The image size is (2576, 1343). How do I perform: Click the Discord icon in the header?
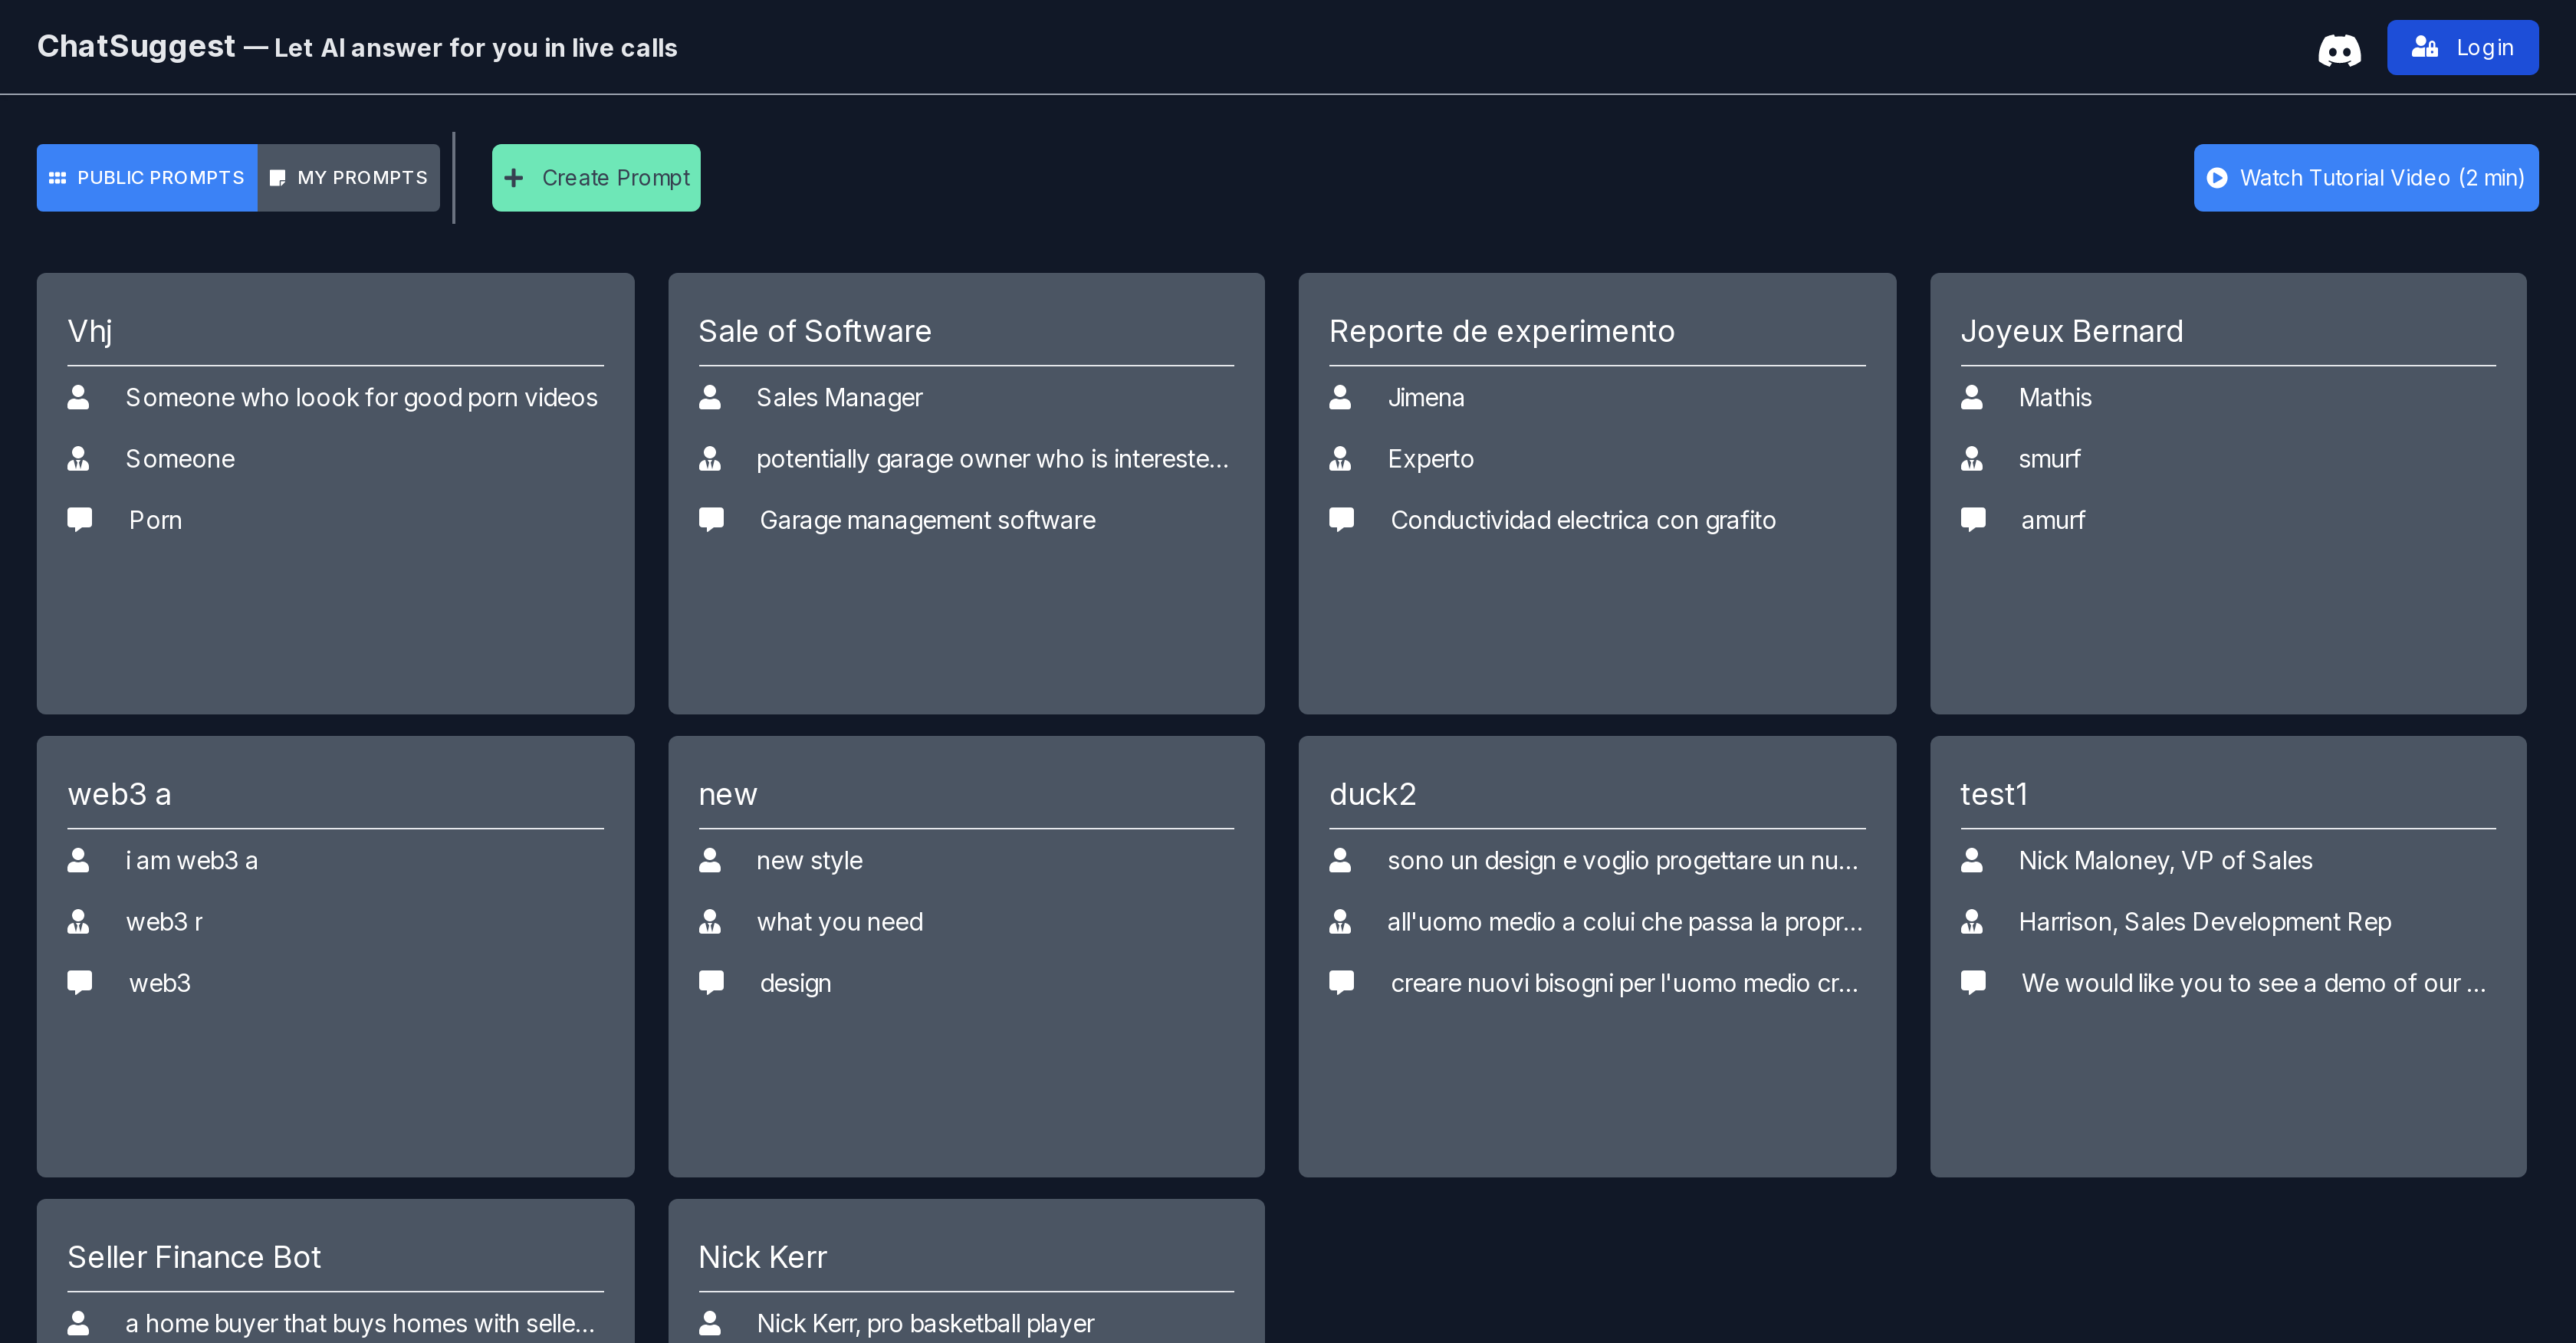2341,48
